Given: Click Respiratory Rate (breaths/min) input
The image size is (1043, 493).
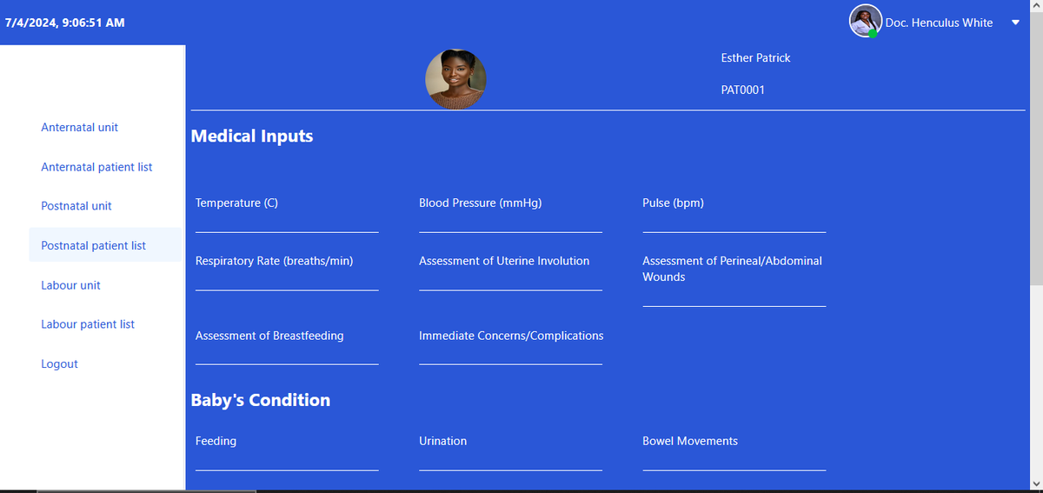Looking at the screenshot, I should point(287,281).
